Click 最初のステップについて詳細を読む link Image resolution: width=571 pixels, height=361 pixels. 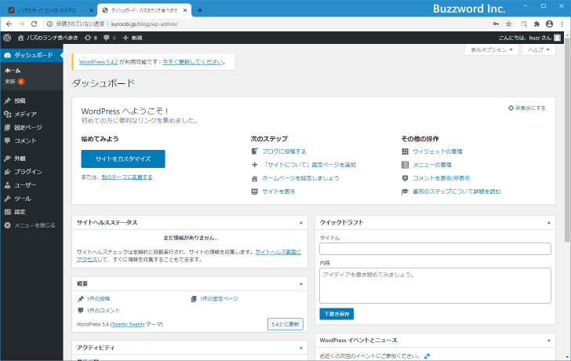coord(456,191)
